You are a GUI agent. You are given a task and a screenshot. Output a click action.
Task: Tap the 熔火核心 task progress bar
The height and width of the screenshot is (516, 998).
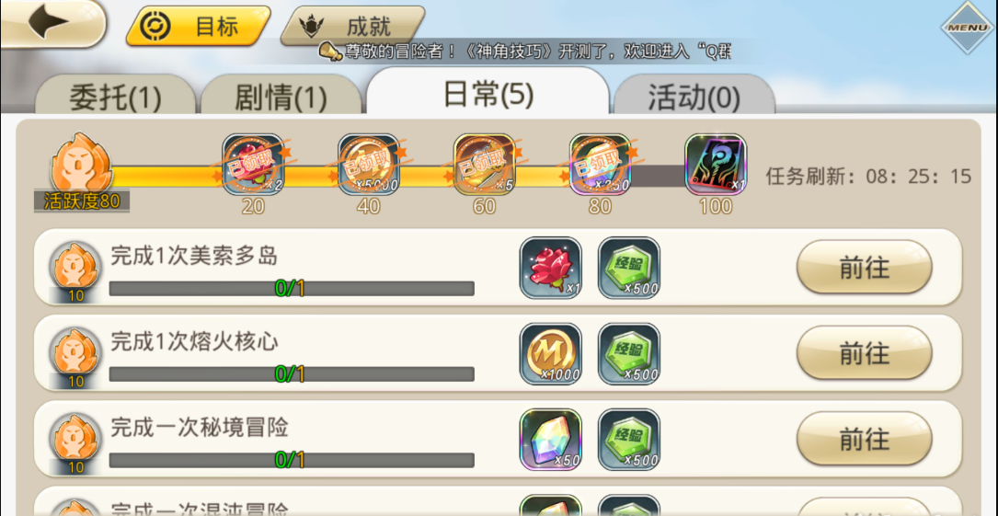click(292, 374)
